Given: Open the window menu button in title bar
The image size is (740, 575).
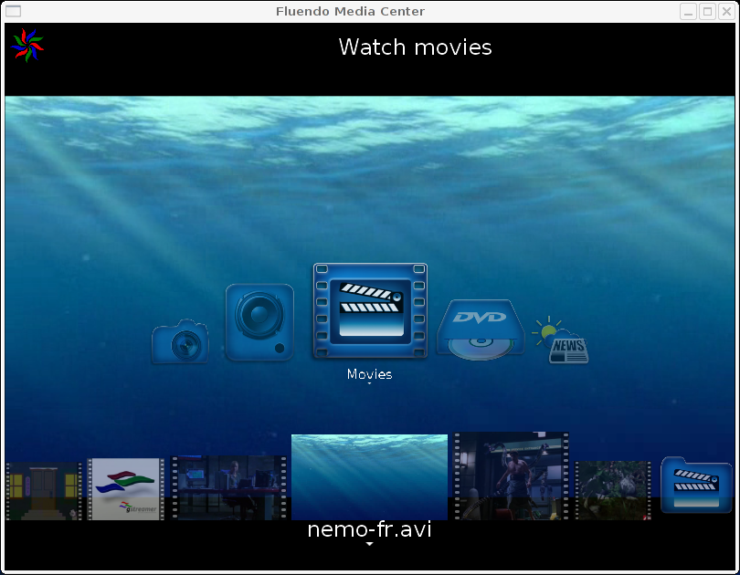Looking at the screenshot, I should pos(13,11).
